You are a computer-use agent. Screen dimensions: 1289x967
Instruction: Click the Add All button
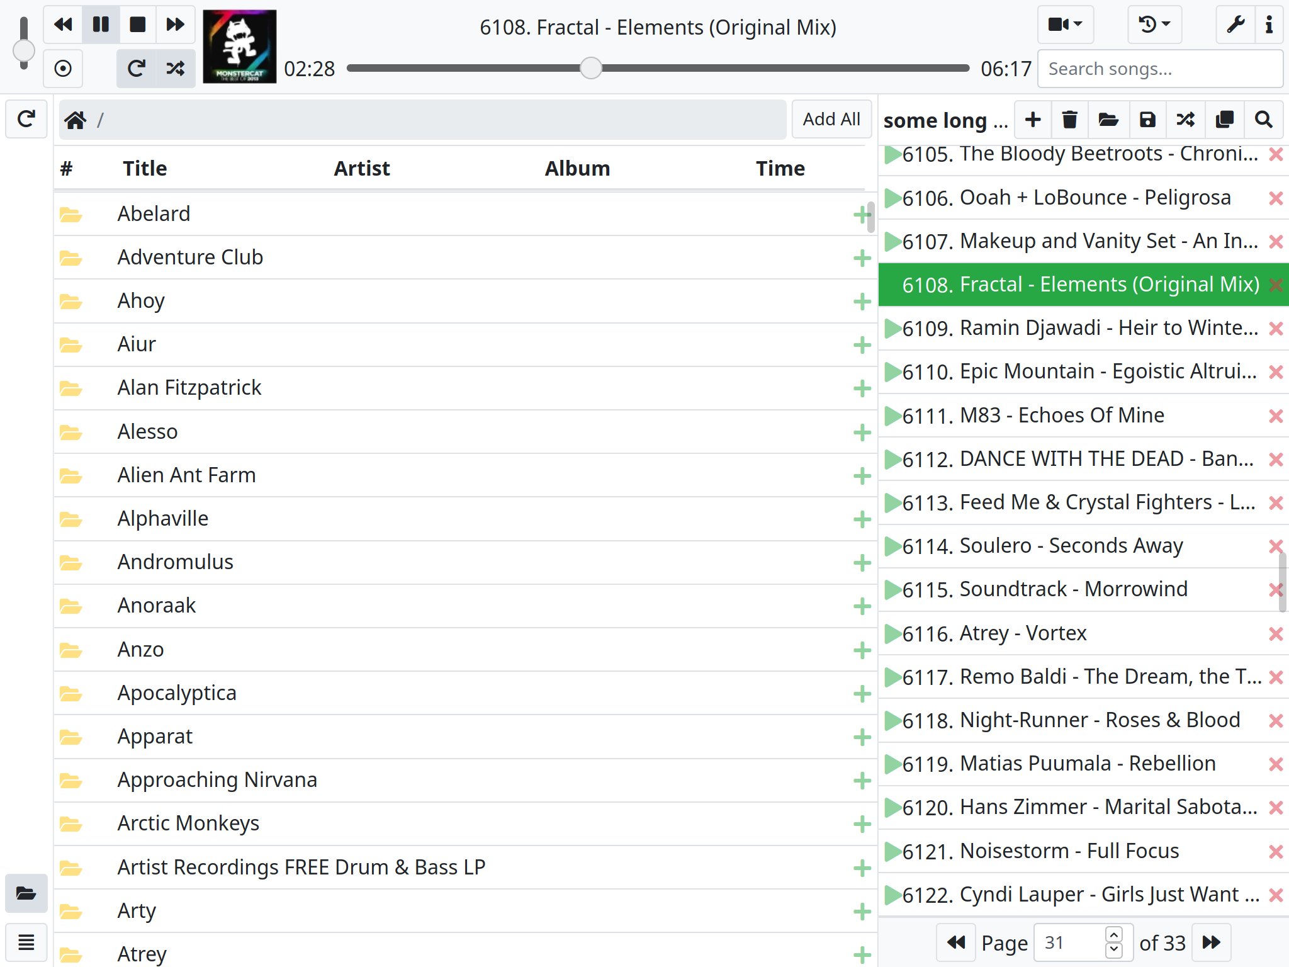[831, 119]
